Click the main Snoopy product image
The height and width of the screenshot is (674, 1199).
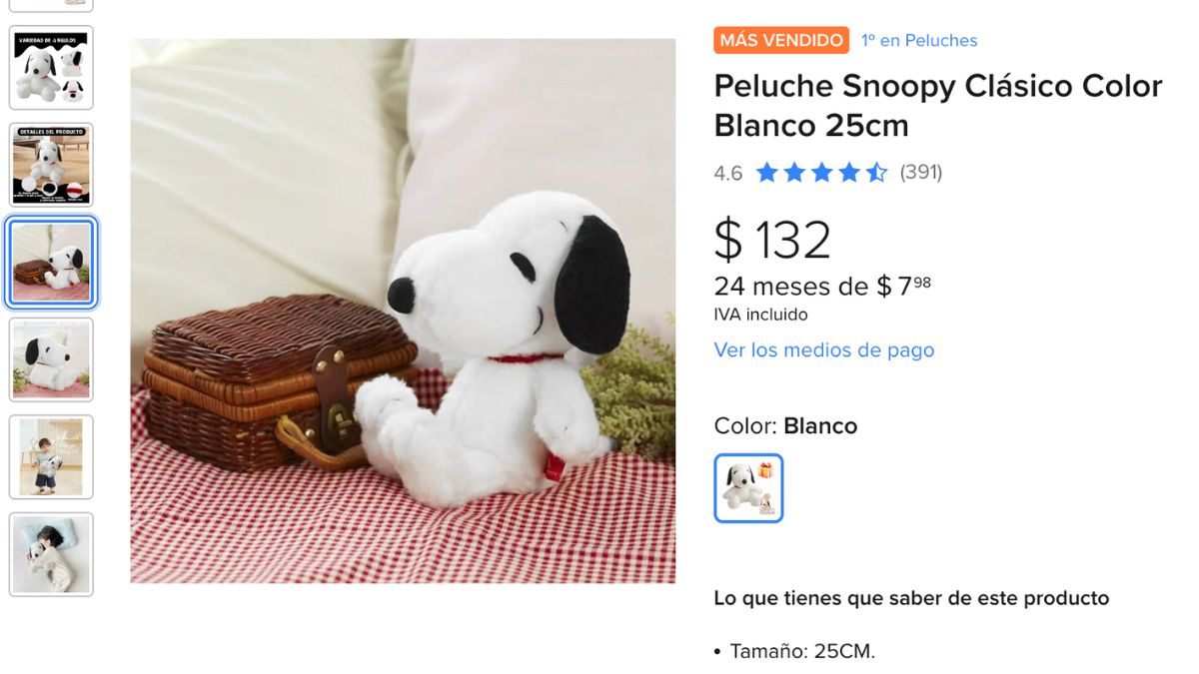(403, 311)
